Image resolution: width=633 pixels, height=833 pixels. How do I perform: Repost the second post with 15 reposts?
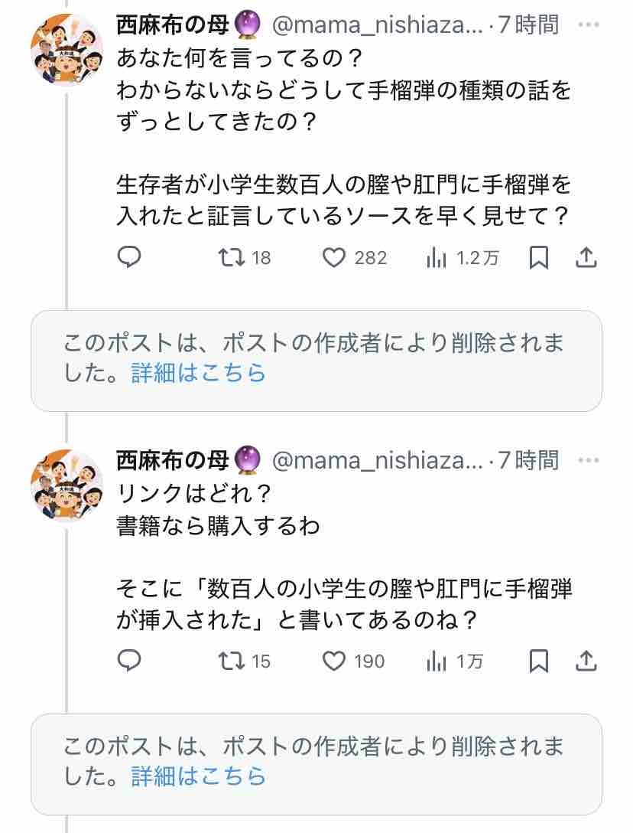245,661
